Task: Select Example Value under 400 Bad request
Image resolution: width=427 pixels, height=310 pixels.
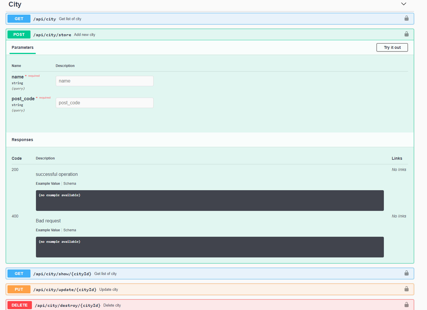Action: [48, 230]
